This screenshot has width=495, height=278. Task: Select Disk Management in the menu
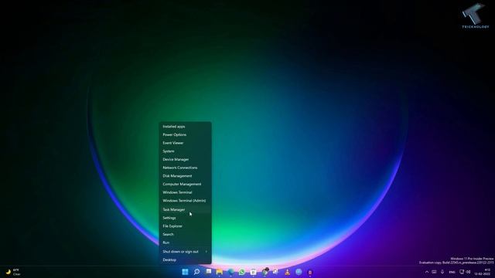pyautogui.click(x=185, y=176)
